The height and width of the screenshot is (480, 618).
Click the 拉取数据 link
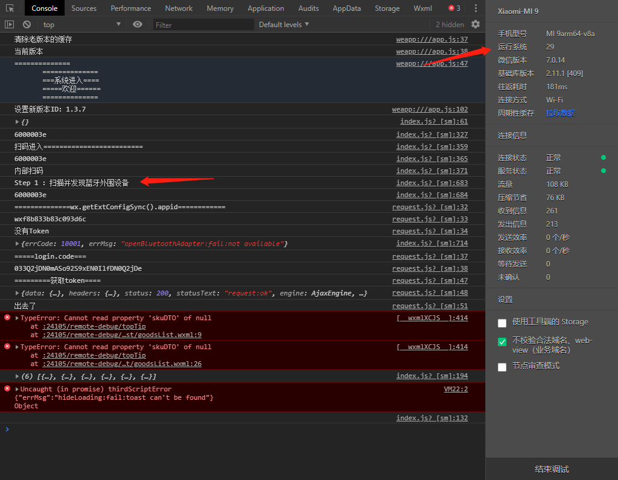pyautogui.click(x=561, y=113)
